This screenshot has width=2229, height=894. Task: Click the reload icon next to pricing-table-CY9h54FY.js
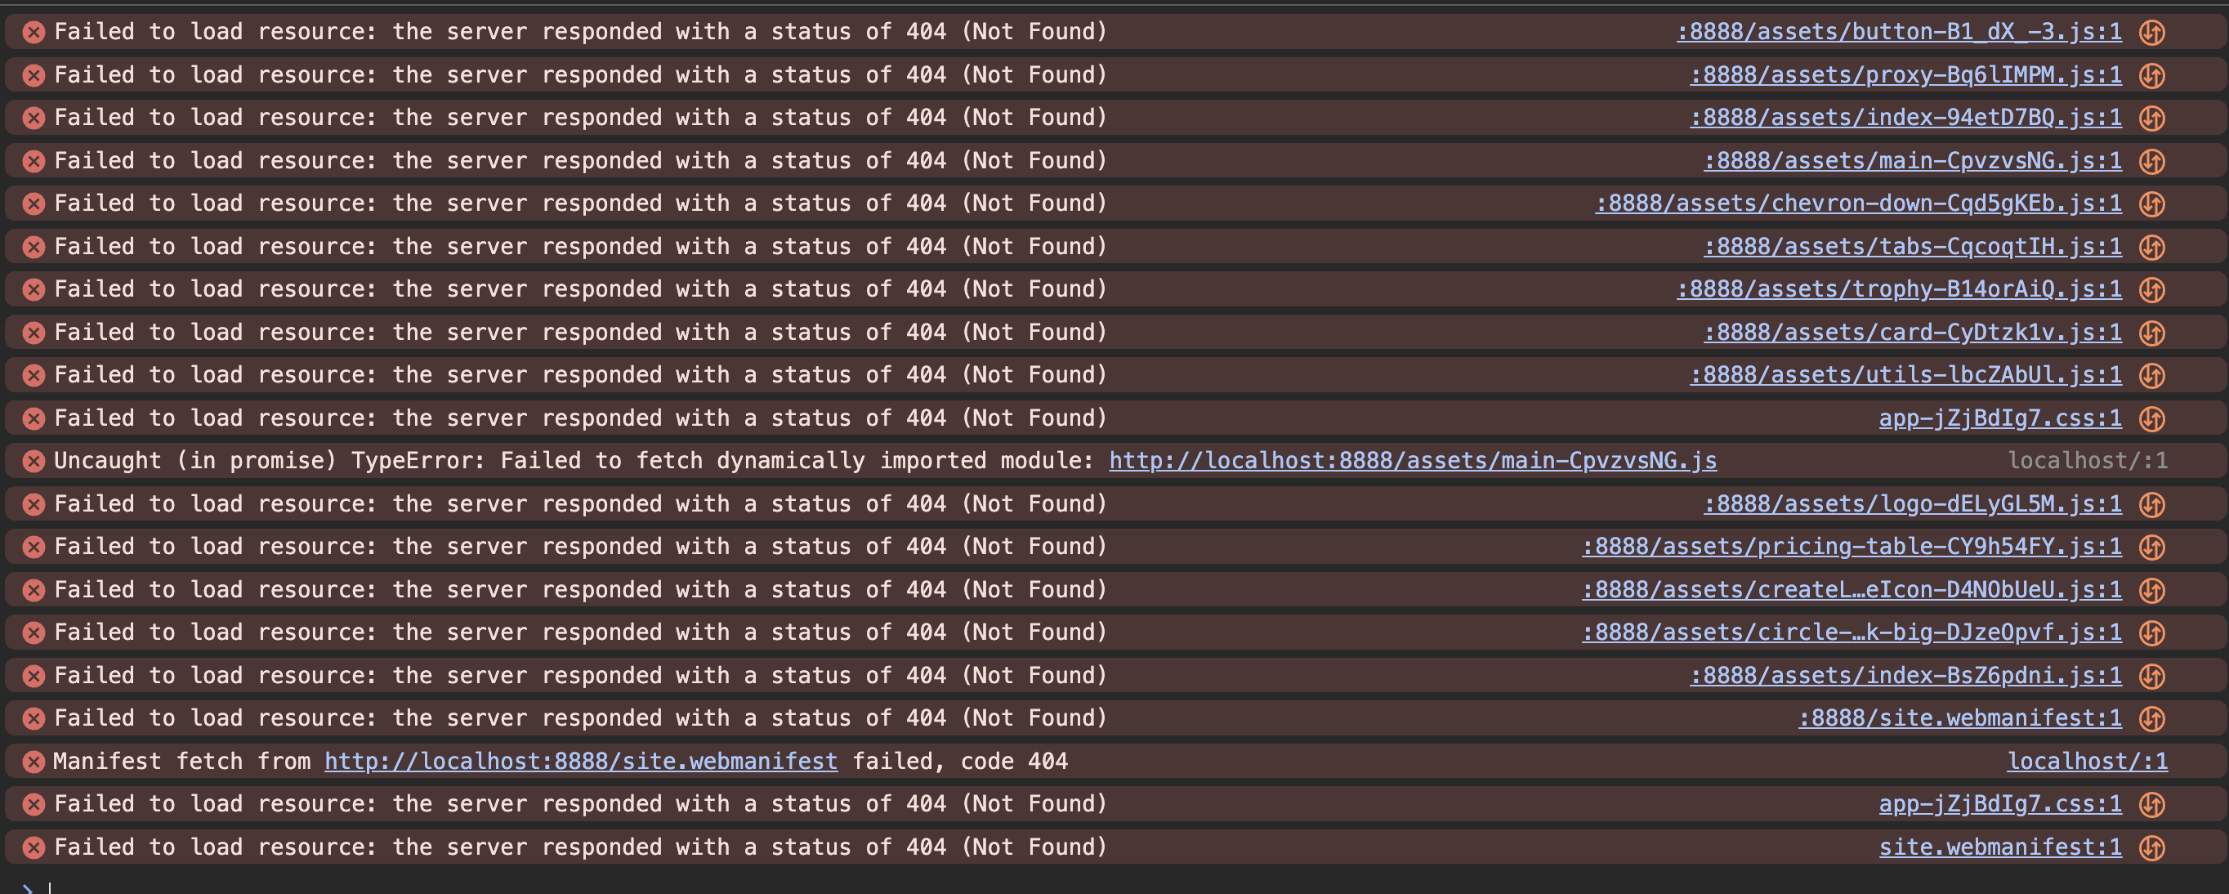[x=2152, y=547]
